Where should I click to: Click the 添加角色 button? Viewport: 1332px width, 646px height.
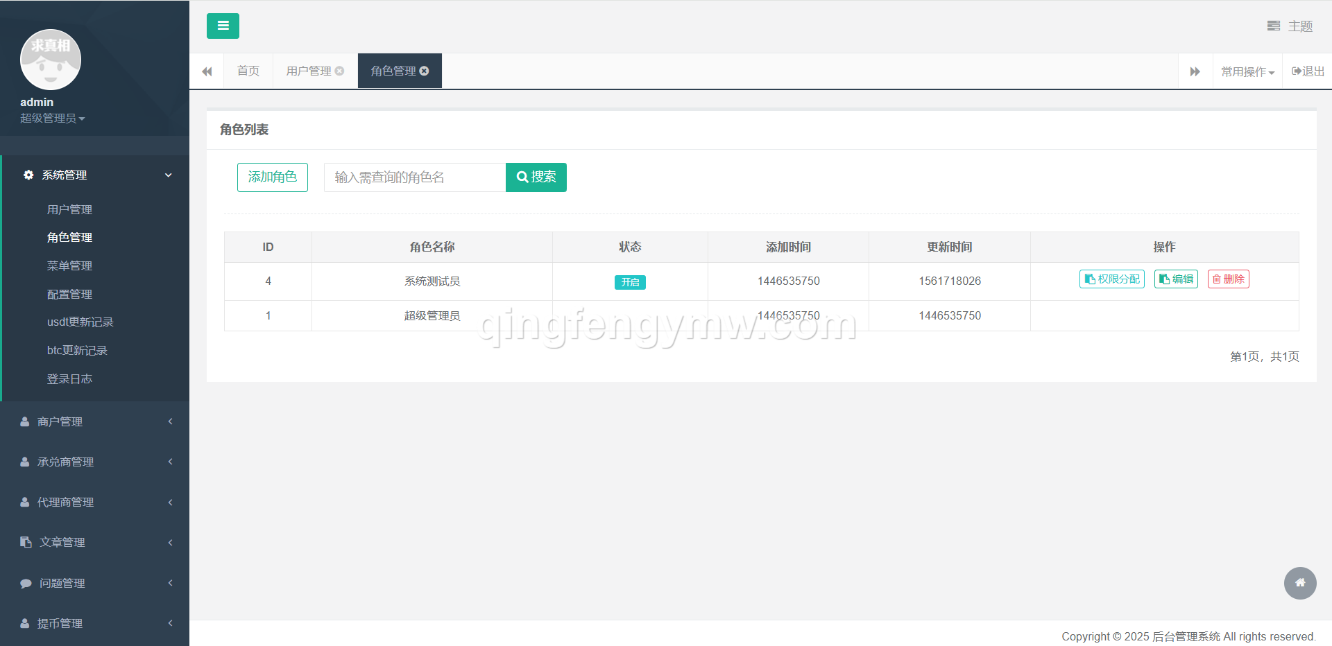coord(273,177)
